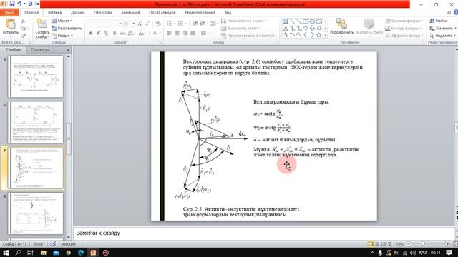Click the Заменить replace button
Screen dimensions: 458x257
pyautogui.click(x=443, y=28)
